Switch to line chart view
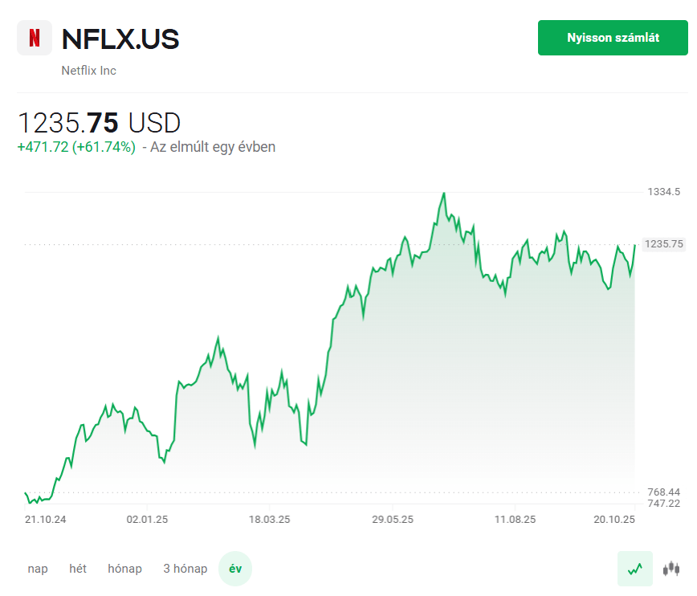697x596 pixels. tap(634, 569)
